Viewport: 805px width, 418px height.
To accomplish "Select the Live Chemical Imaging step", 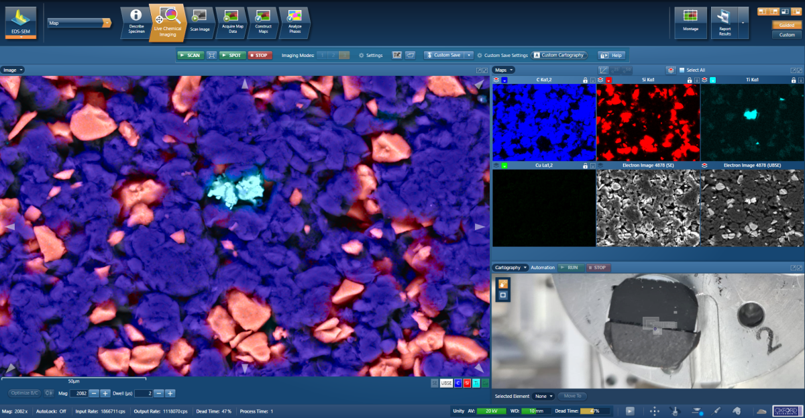I will click(x=167, y=21).
